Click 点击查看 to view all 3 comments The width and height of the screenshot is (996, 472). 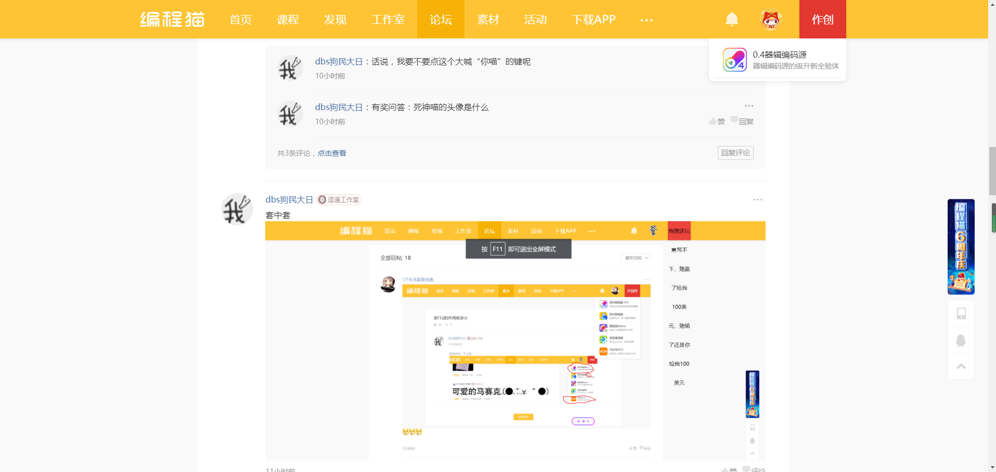[332, 153]
